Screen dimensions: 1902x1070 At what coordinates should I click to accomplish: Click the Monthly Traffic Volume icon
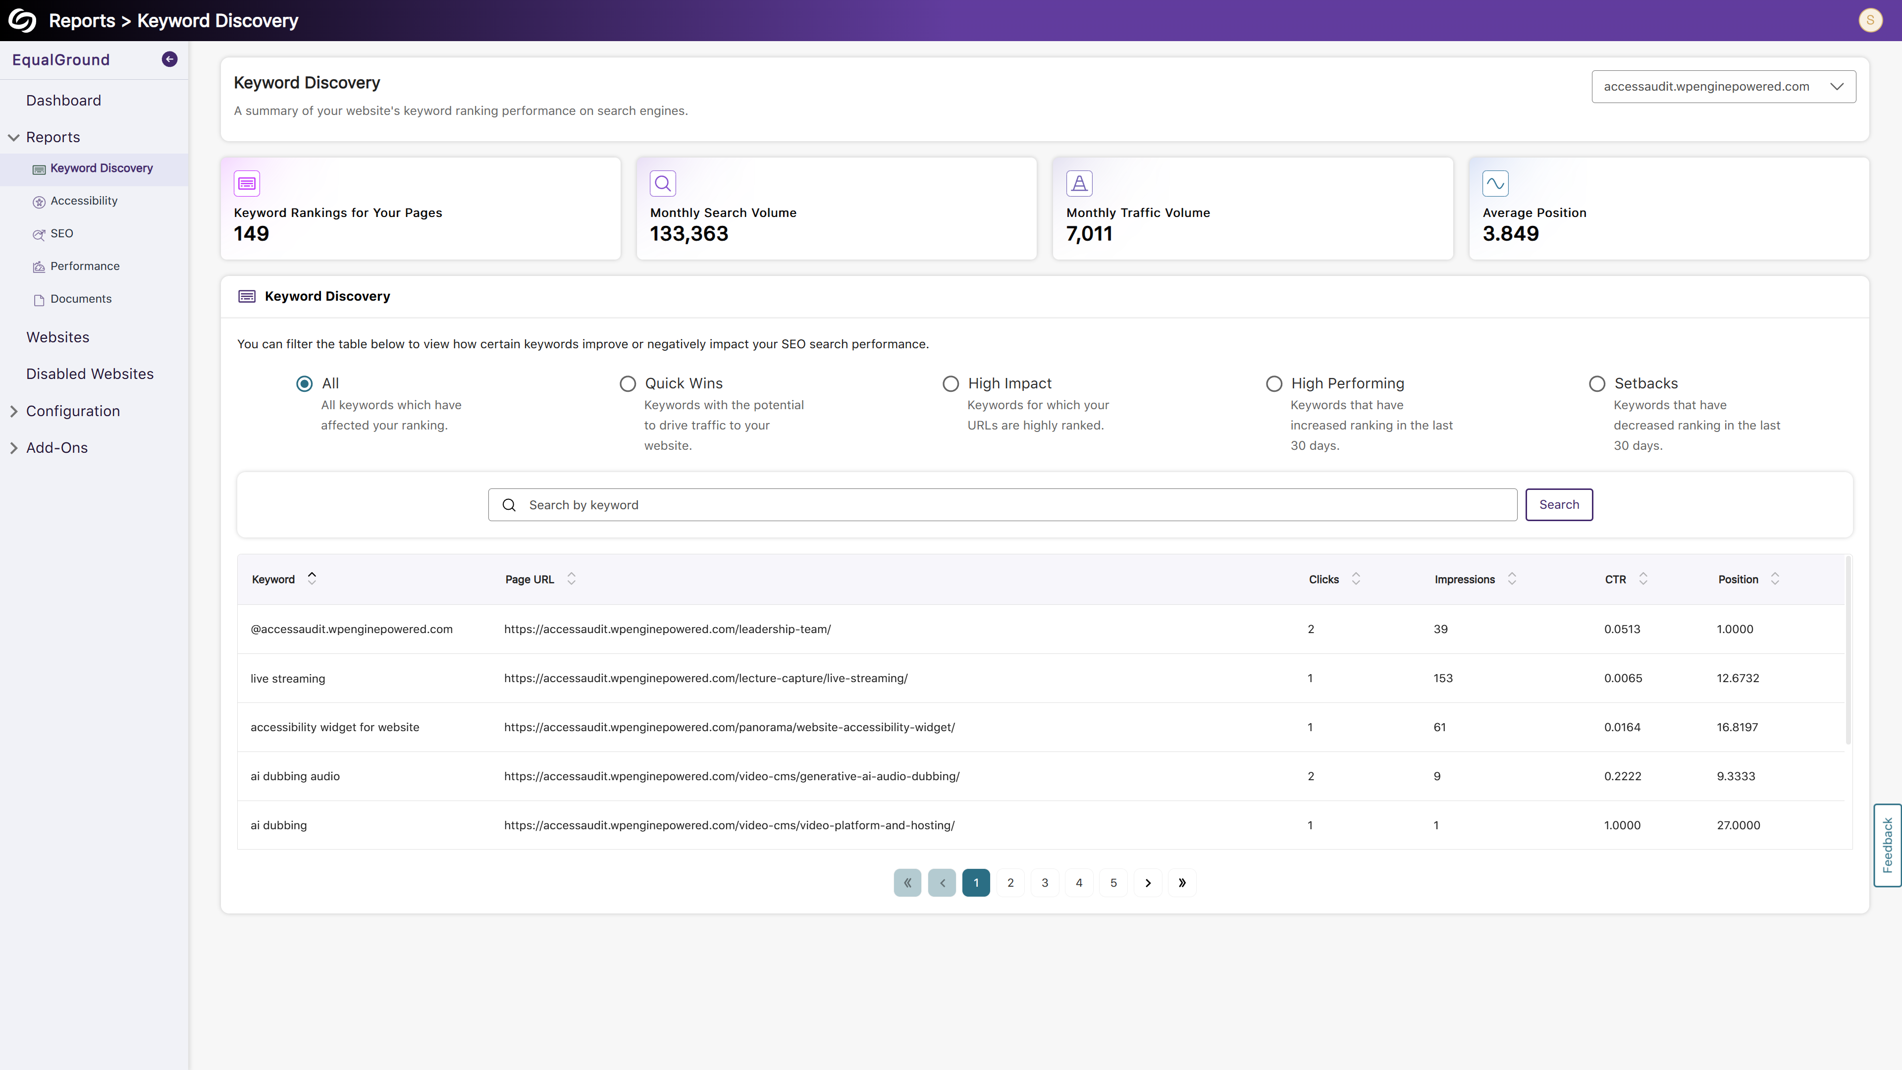1079,183
